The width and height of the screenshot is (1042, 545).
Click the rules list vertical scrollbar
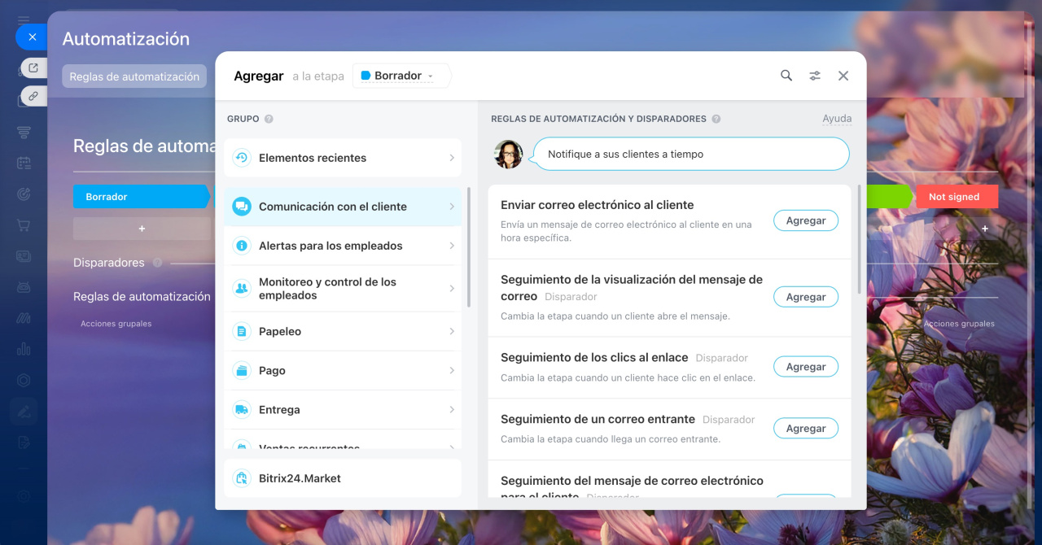pos(859,240)
